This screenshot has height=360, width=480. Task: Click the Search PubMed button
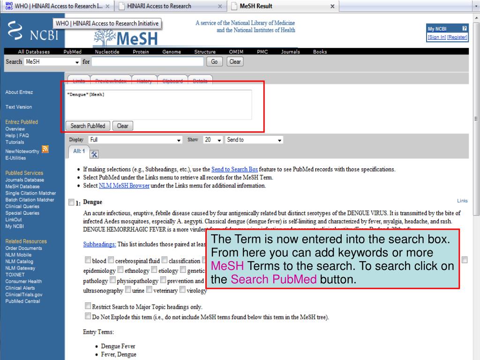point(88,126)
